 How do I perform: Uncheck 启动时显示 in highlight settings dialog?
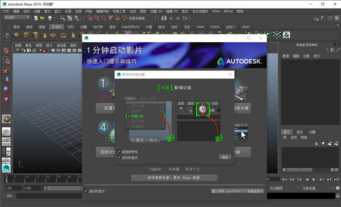pos(119,158)
